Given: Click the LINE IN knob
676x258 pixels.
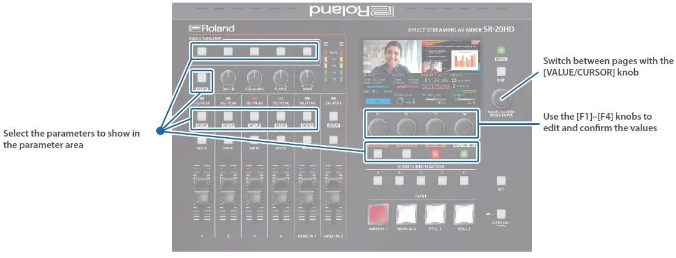Looking at the screenshot, I should (228, 78).
